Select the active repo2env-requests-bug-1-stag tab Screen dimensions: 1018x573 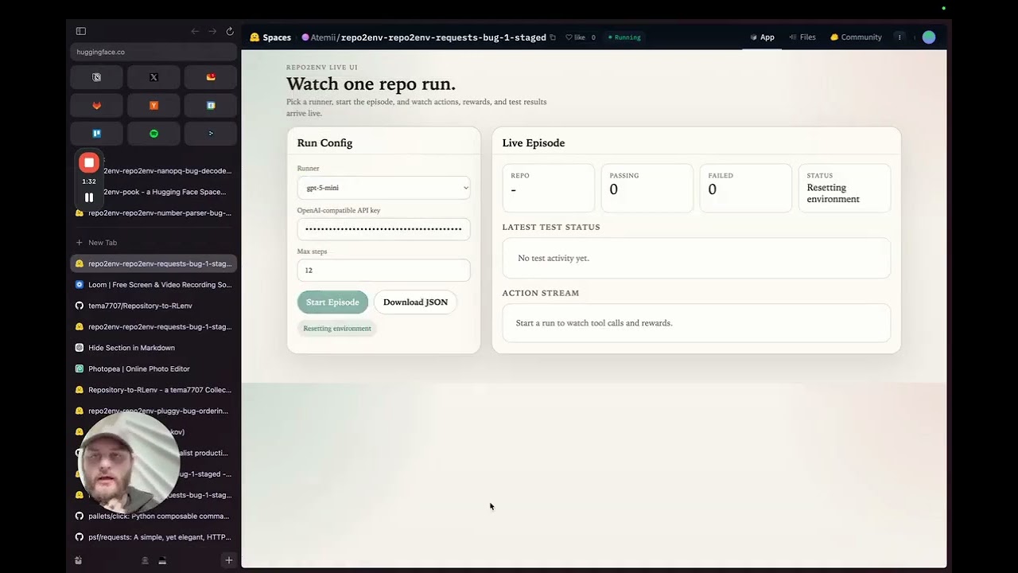tap(153, 263)
